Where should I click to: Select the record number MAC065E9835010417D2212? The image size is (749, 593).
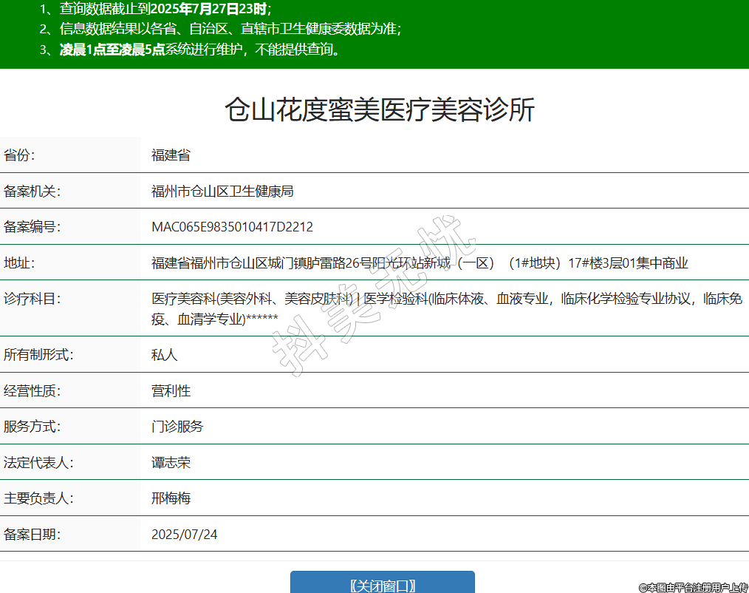232,227
